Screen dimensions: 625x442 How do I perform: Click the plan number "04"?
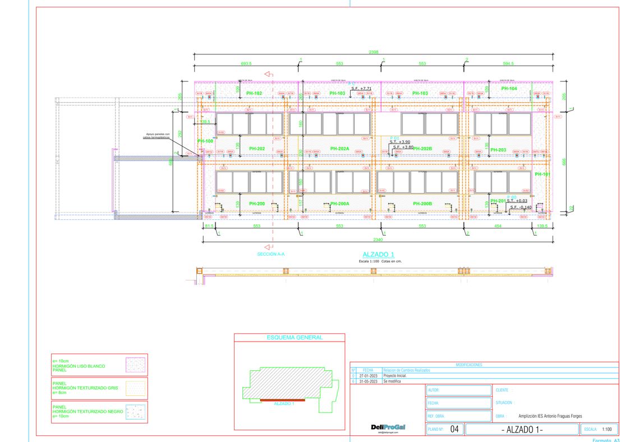coord(454,429)
